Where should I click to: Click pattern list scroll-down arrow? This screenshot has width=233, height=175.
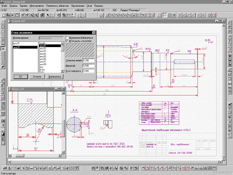point(63,71)
